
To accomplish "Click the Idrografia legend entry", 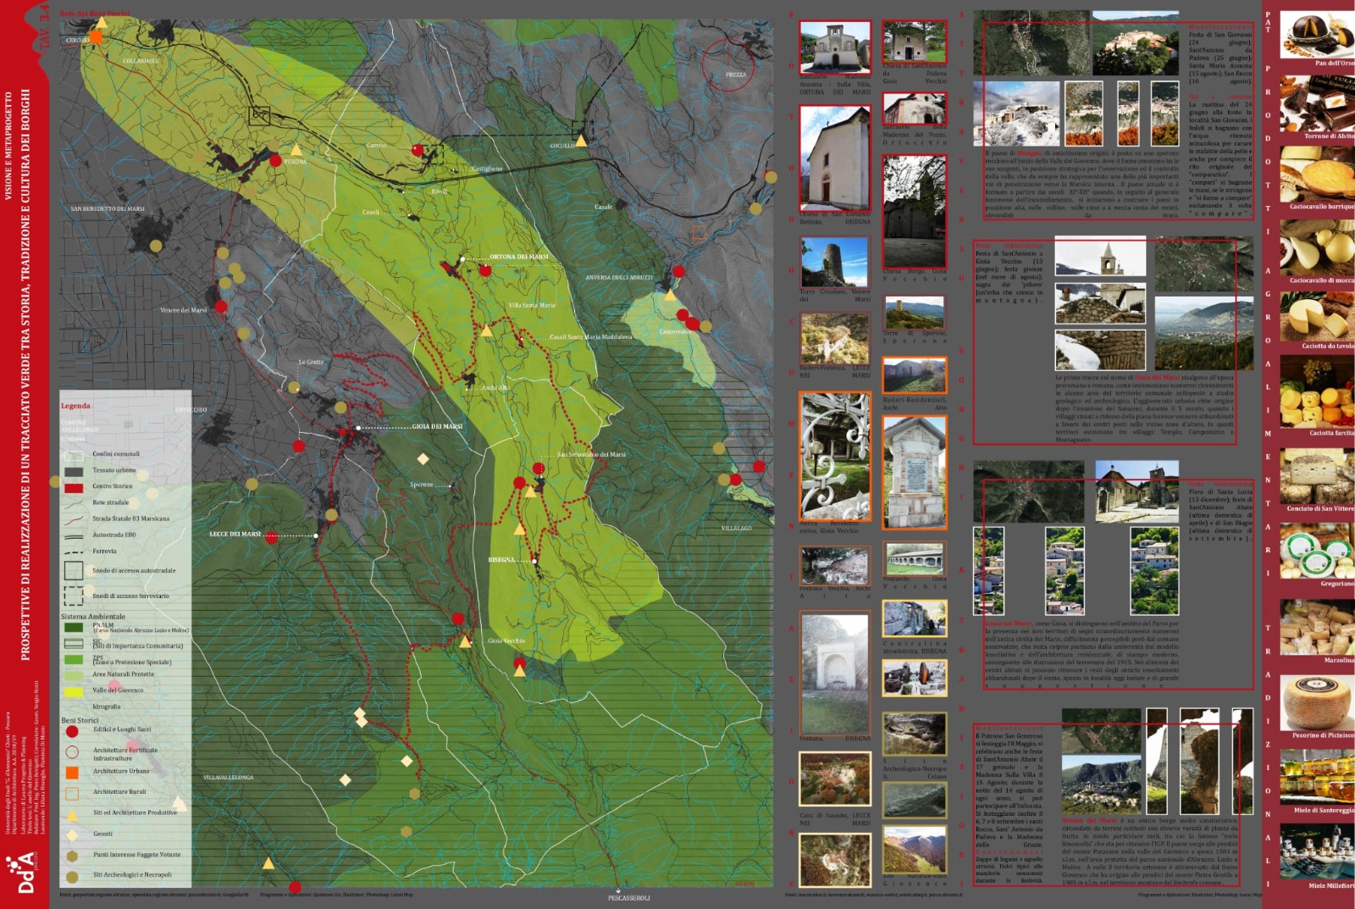I will pos(106,707).
